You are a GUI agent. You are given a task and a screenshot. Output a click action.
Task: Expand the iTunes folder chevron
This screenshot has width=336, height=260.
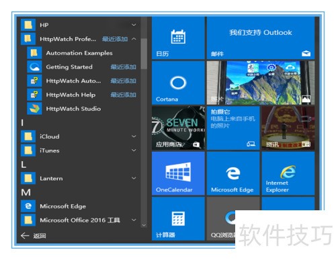(134, 150)
